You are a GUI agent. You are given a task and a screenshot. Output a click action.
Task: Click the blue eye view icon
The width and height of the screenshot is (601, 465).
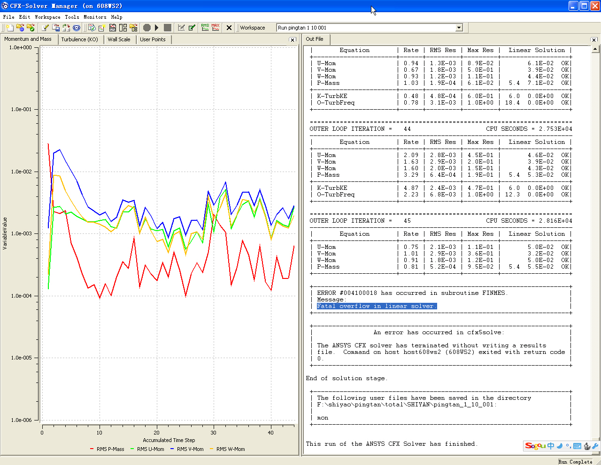(x=77, y=28)
